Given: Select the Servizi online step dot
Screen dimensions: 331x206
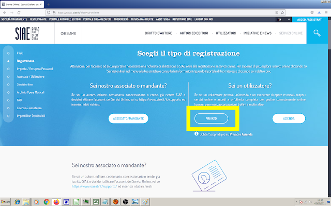Looking at the screenshot, I should tap(8, 84).
